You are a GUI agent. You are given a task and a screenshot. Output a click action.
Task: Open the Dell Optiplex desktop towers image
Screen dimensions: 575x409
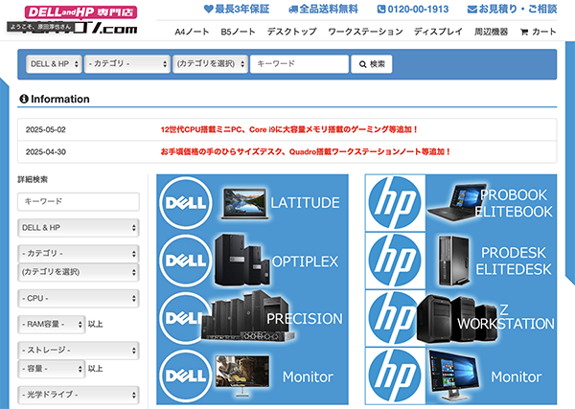pos(242,261)
